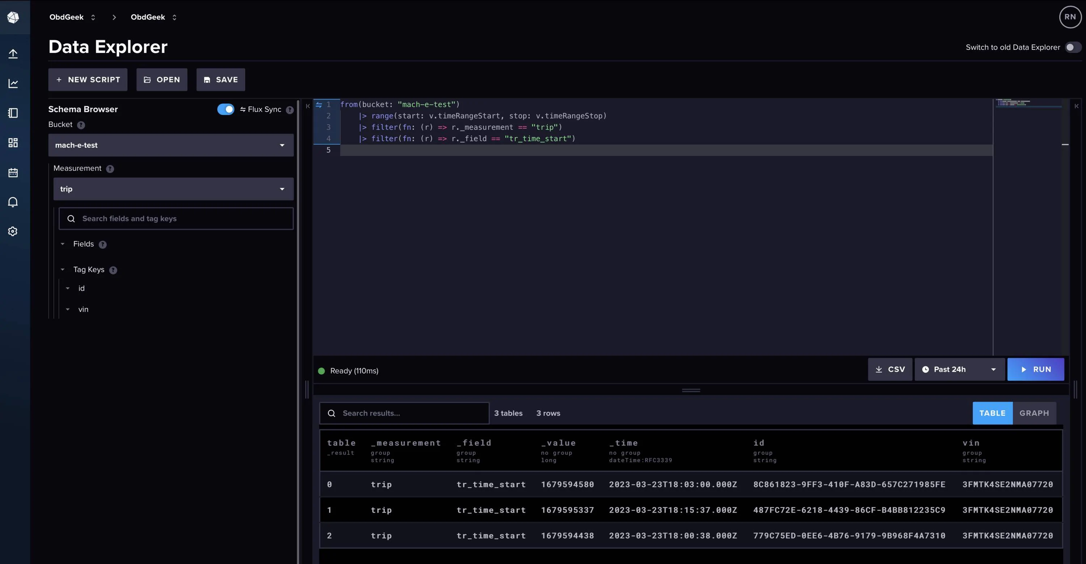Viewport: 1086px width, 564px height.
Task: Open the Data Explorer graph icon
Action: (x=13, y=84)
